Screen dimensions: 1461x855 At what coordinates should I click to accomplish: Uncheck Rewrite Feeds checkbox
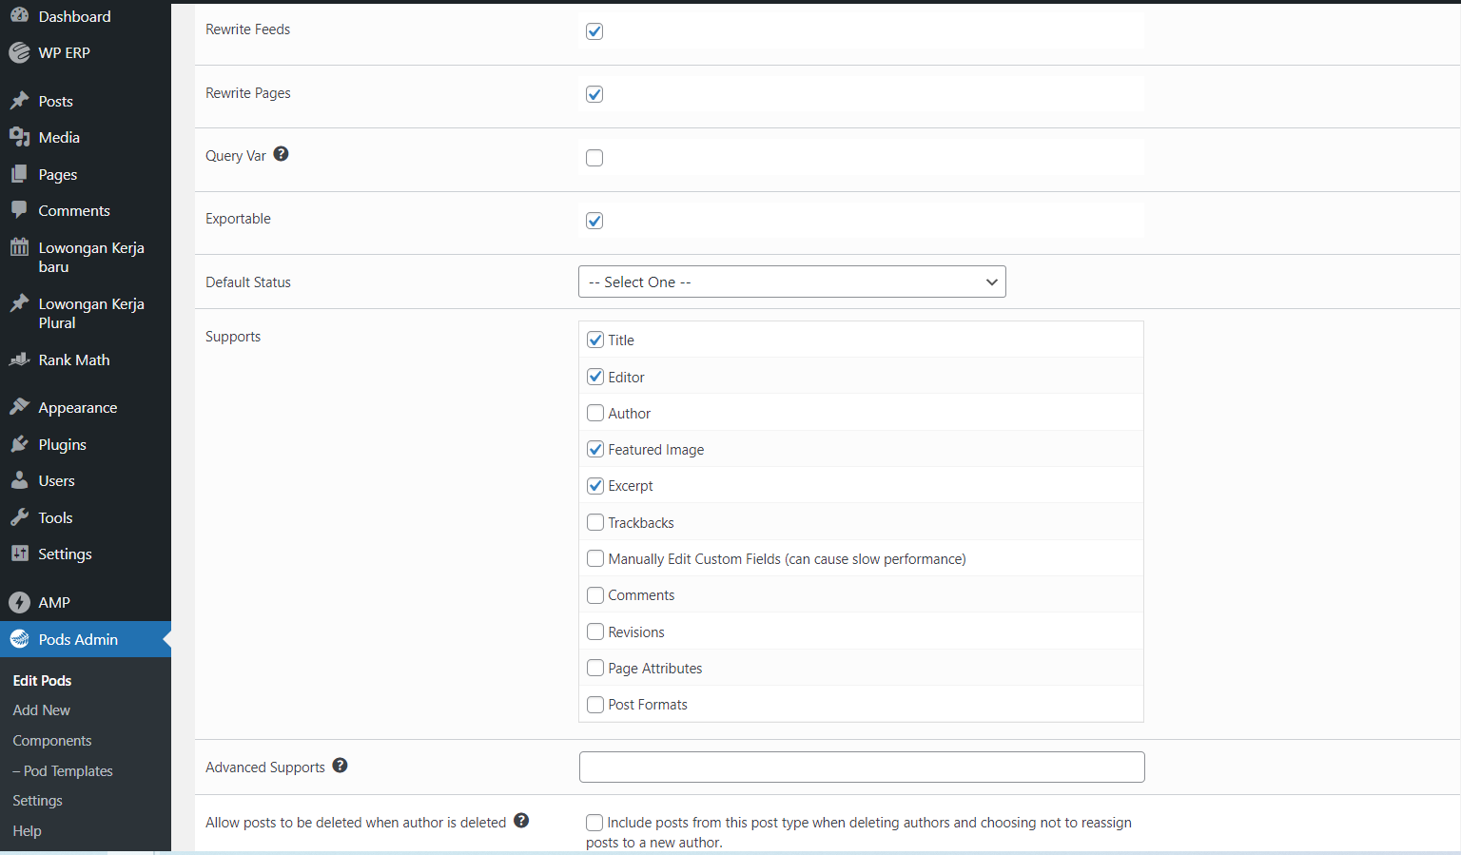coord(594,31)
